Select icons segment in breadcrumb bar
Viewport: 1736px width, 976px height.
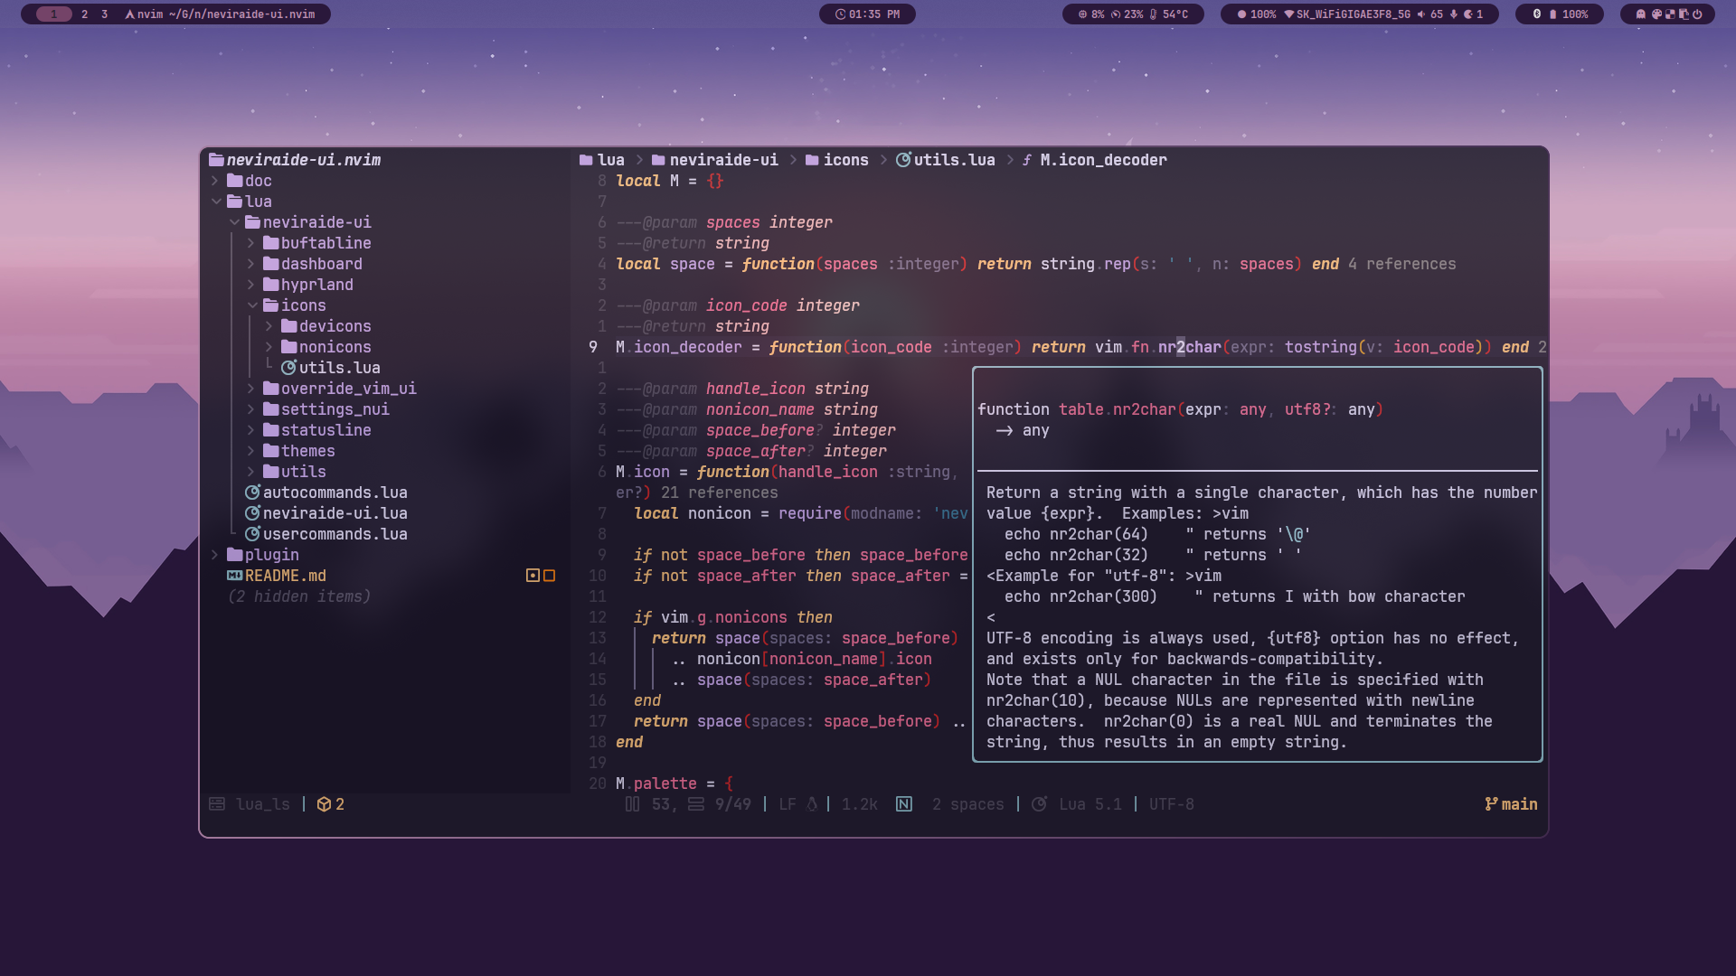click(845, 160)
